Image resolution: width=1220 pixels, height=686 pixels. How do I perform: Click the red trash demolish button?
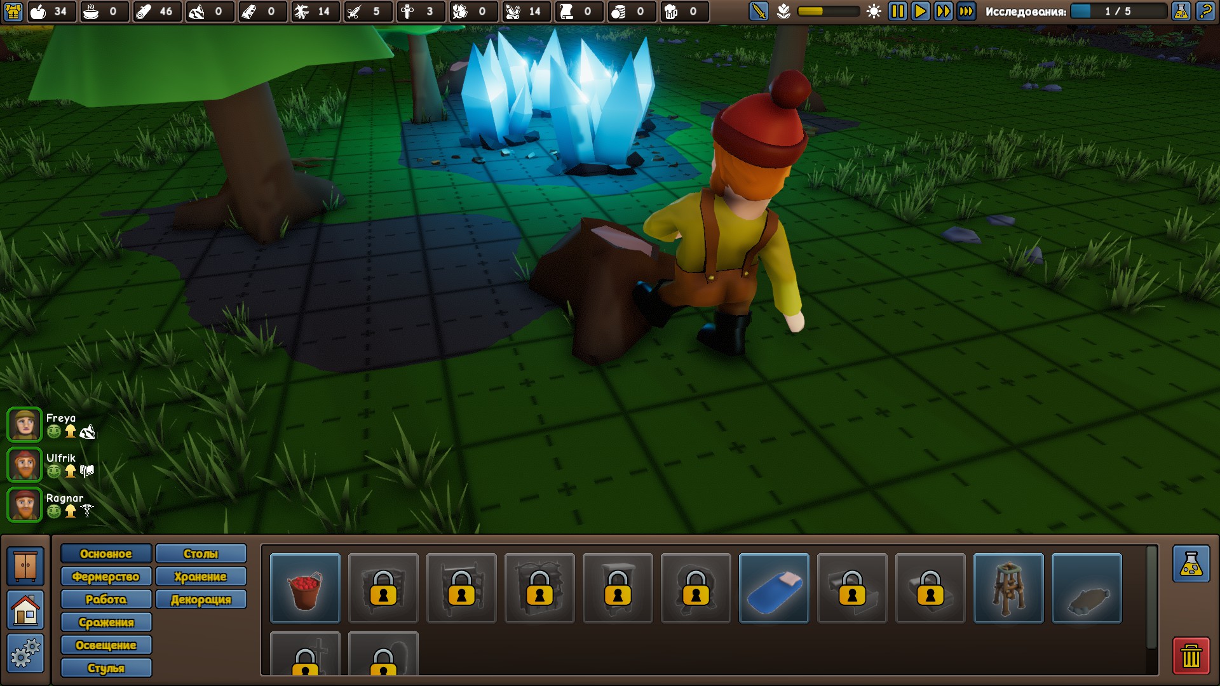(1191, 656)
